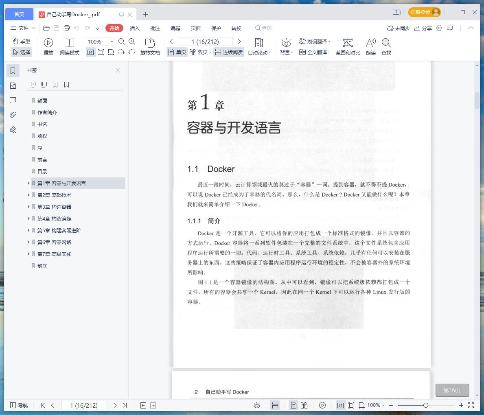Viewport: 484px width, 415px height.
Task: Open a new tab with plus button
Action: click(x=146, y=14)
